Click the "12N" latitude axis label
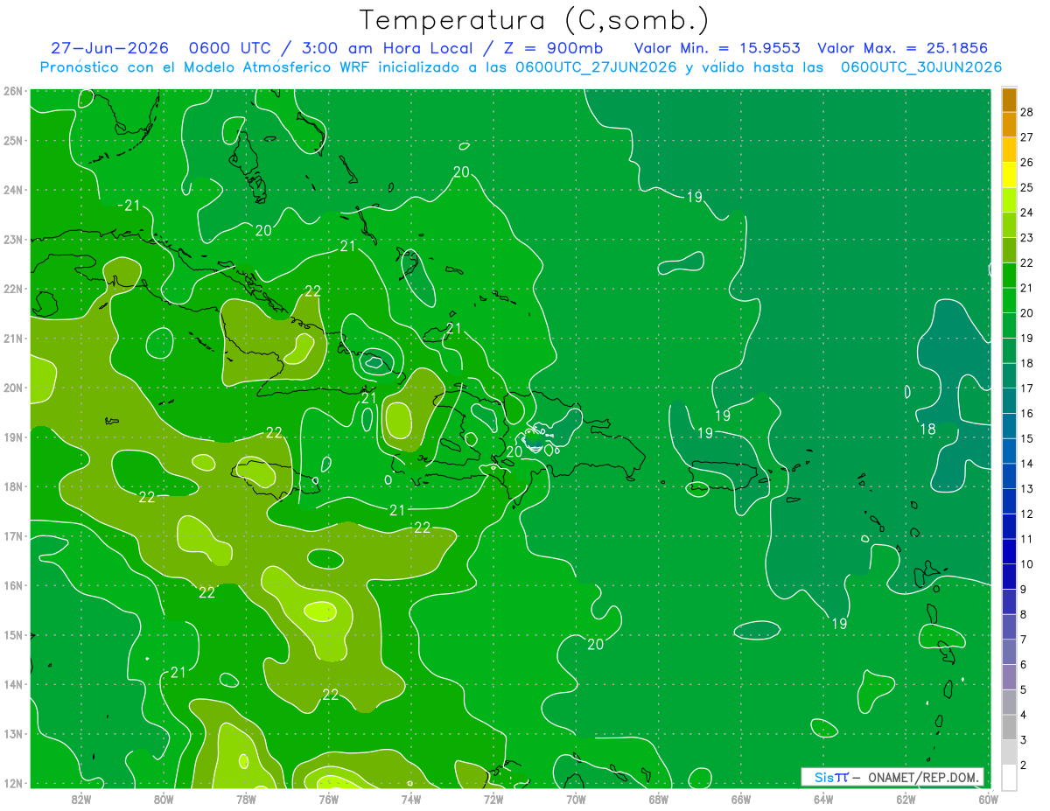1050x811 pixels. 12,783
